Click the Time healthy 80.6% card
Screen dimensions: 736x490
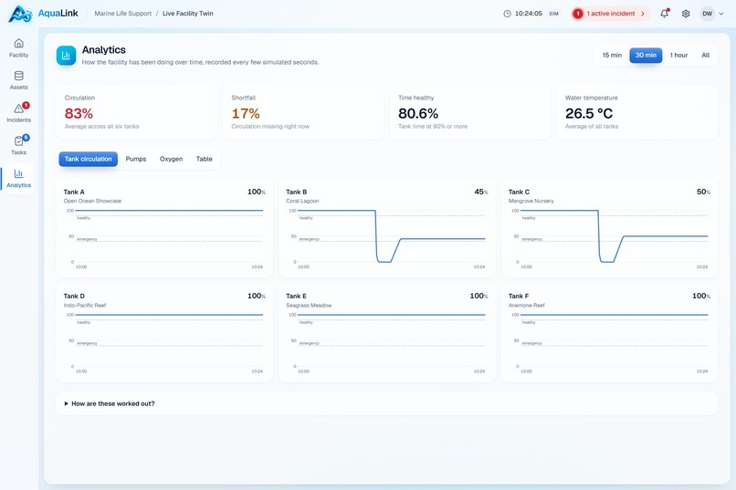tap(470, 112)
